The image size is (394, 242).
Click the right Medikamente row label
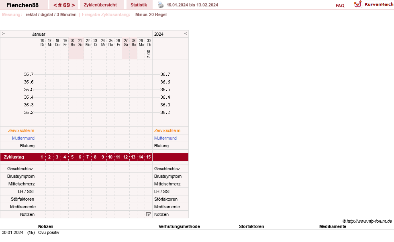pyautogui.click(x=167, y=207)
